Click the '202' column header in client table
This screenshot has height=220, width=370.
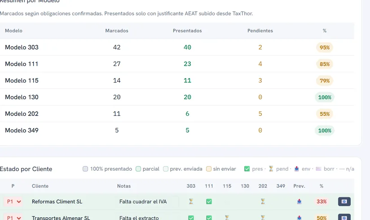point(263,186)
